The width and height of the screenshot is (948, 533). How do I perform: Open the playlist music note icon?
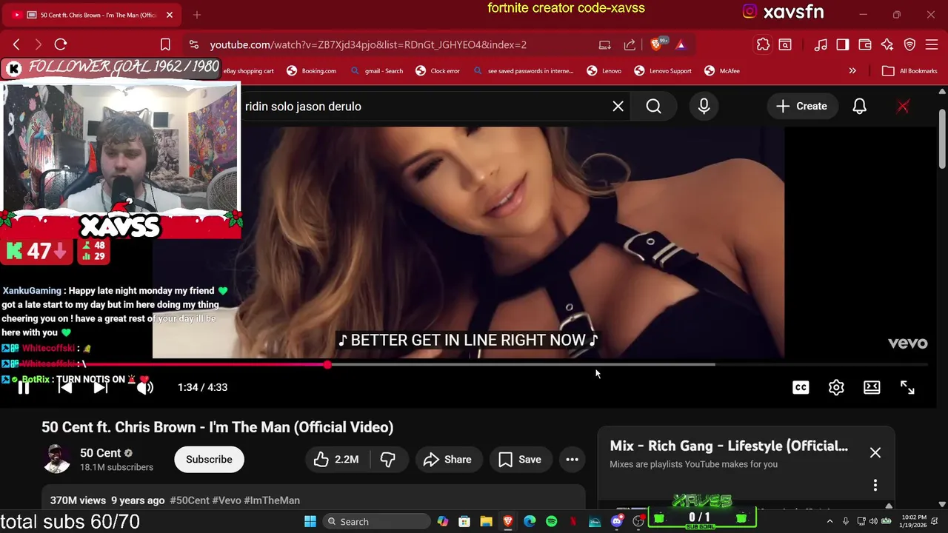(821, 44)
